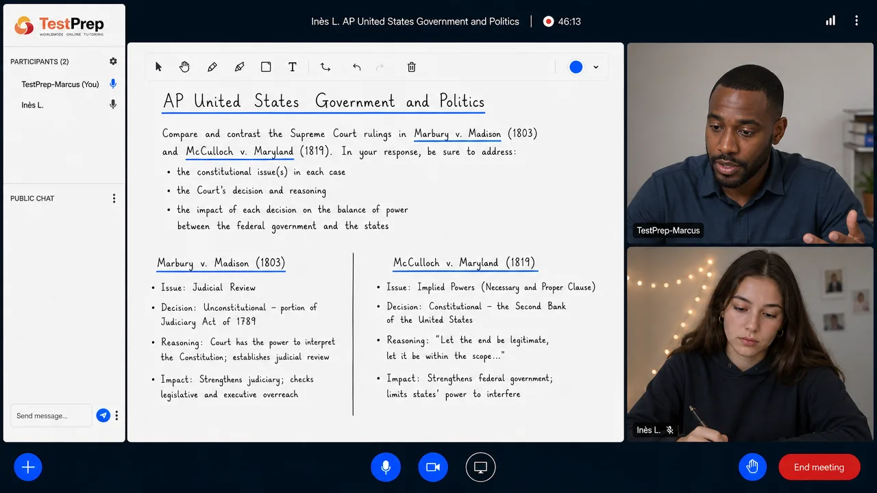Open more options beside send button
The image size is (877, 493).
(116, 416)
